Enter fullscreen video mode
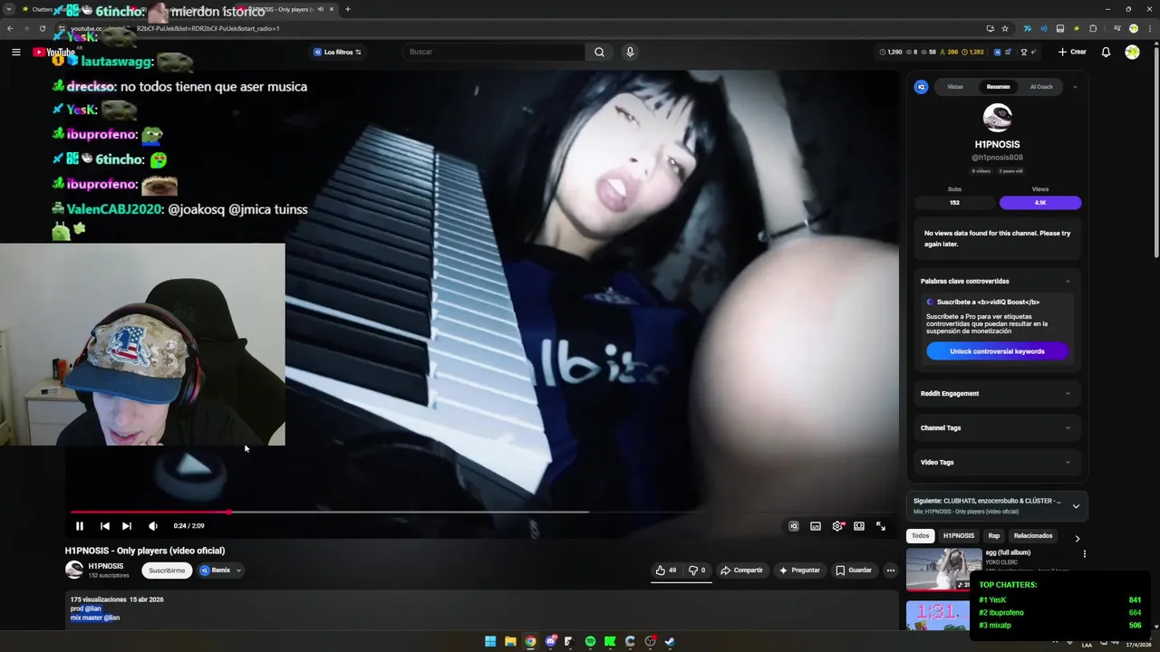The height and width of the screenshot is (652, 1160). coord(881,526)
